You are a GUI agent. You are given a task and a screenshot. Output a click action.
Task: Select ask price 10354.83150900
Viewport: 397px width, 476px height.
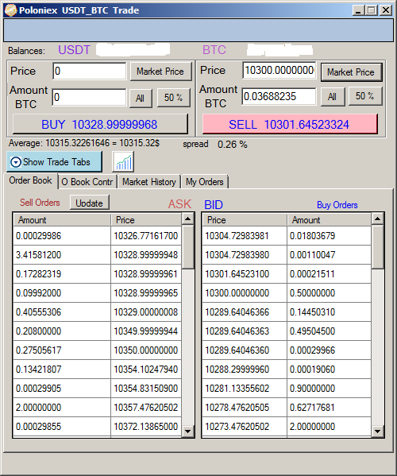point(146,389)
